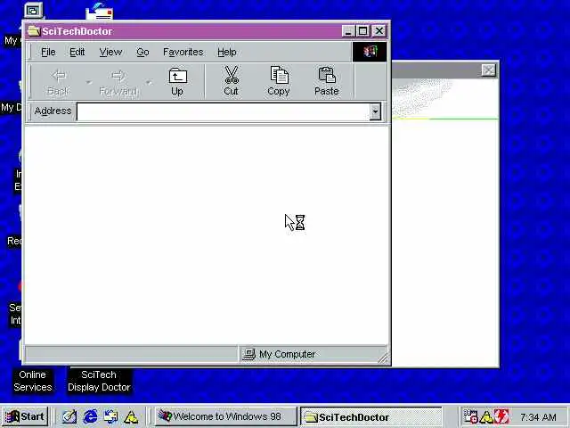Image resolution: width=570 pixels, height=428 pixels.
Task: Click My Computer in the status bar
Action: (279, 354)
